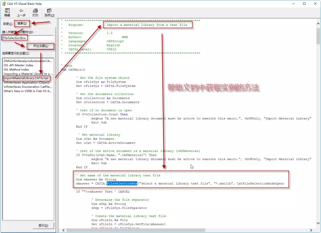Select topic DMUinfwriteselproductsname.CA...
Image resolution: width=321 pixels, height=233 pixels.
click(28, 61)
